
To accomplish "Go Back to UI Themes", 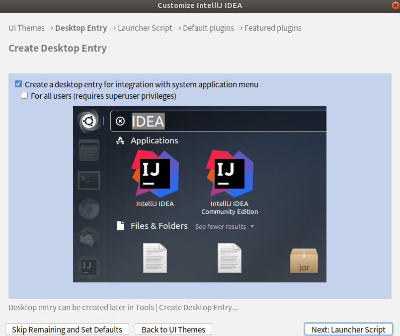I will pos(173,330).
